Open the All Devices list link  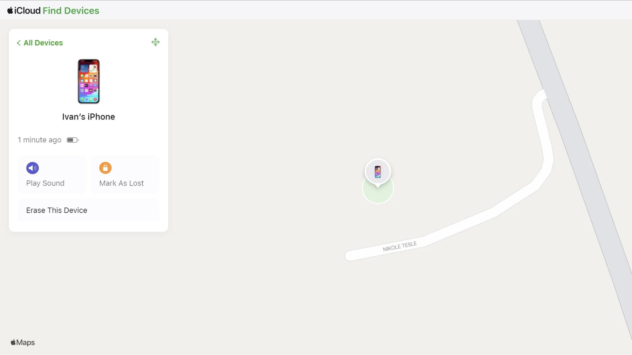point(43,43)
